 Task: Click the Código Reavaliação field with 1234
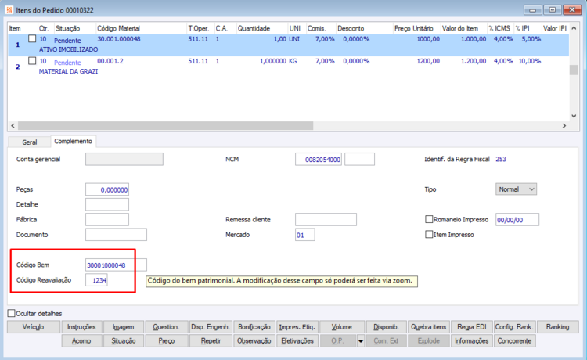click(x=96, y=280)
